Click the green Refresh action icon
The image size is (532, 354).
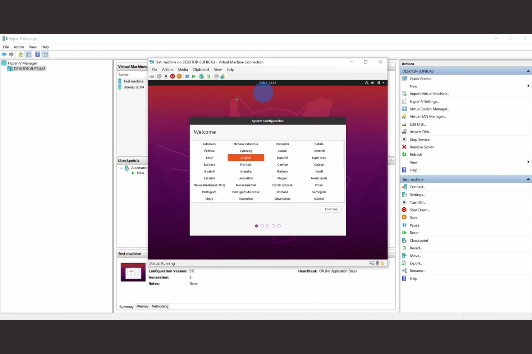pyautogui.click(x=404, y=155)
